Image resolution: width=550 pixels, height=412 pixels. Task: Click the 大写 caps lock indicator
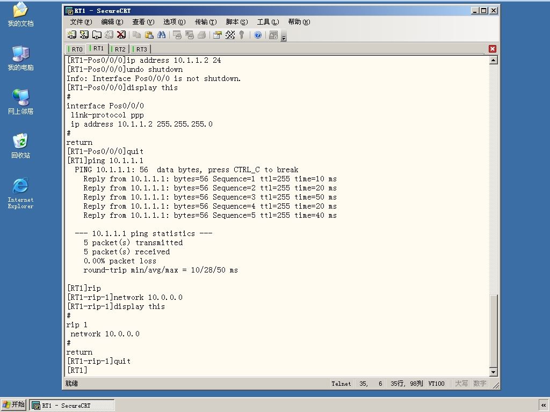click(x=461, y=384)
